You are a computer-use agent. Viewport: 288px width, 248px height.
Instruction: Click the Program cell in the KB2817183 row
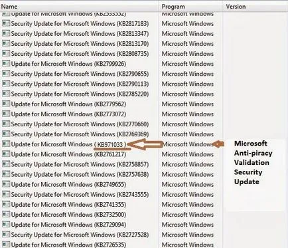tap(188, 23)
